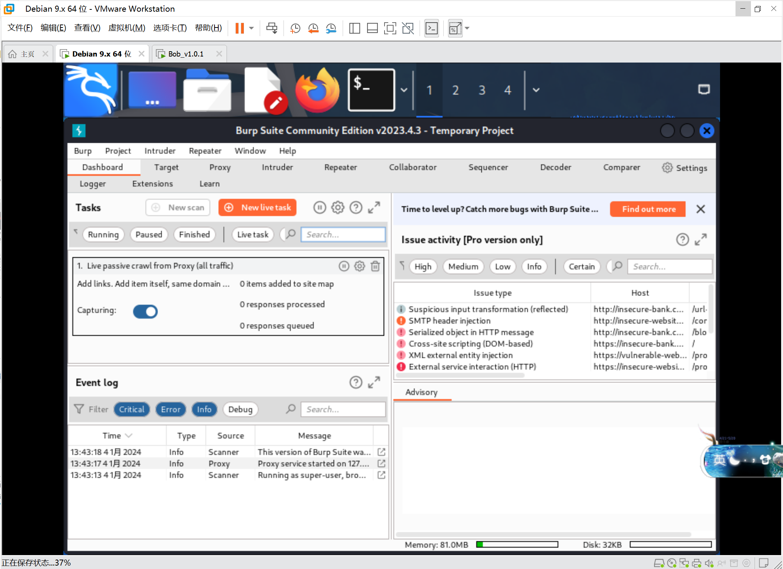Click the New live task button
Image resolution: width=783 pixels, height=569 pixels.
tap(257, 208)
